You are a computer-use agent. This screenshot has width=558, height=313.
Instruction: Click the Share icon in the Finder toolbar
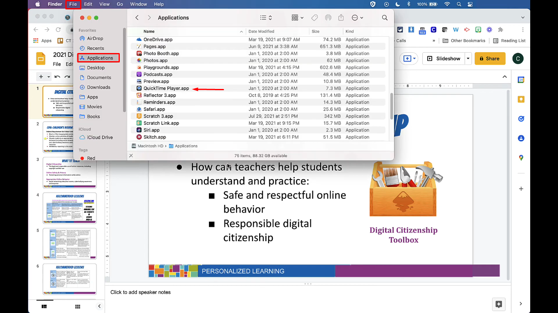[x=341, y=18]
